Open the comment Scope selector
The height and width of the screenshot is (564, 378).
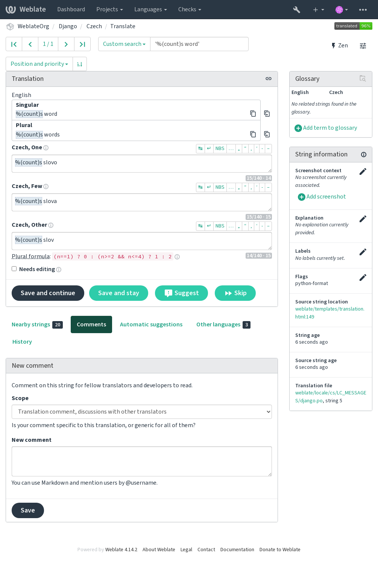pos(142,412)
